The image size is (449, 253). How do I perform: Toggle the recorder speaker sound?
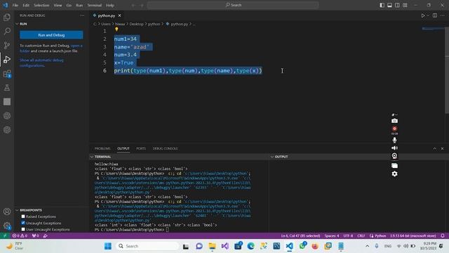(394, 148)
